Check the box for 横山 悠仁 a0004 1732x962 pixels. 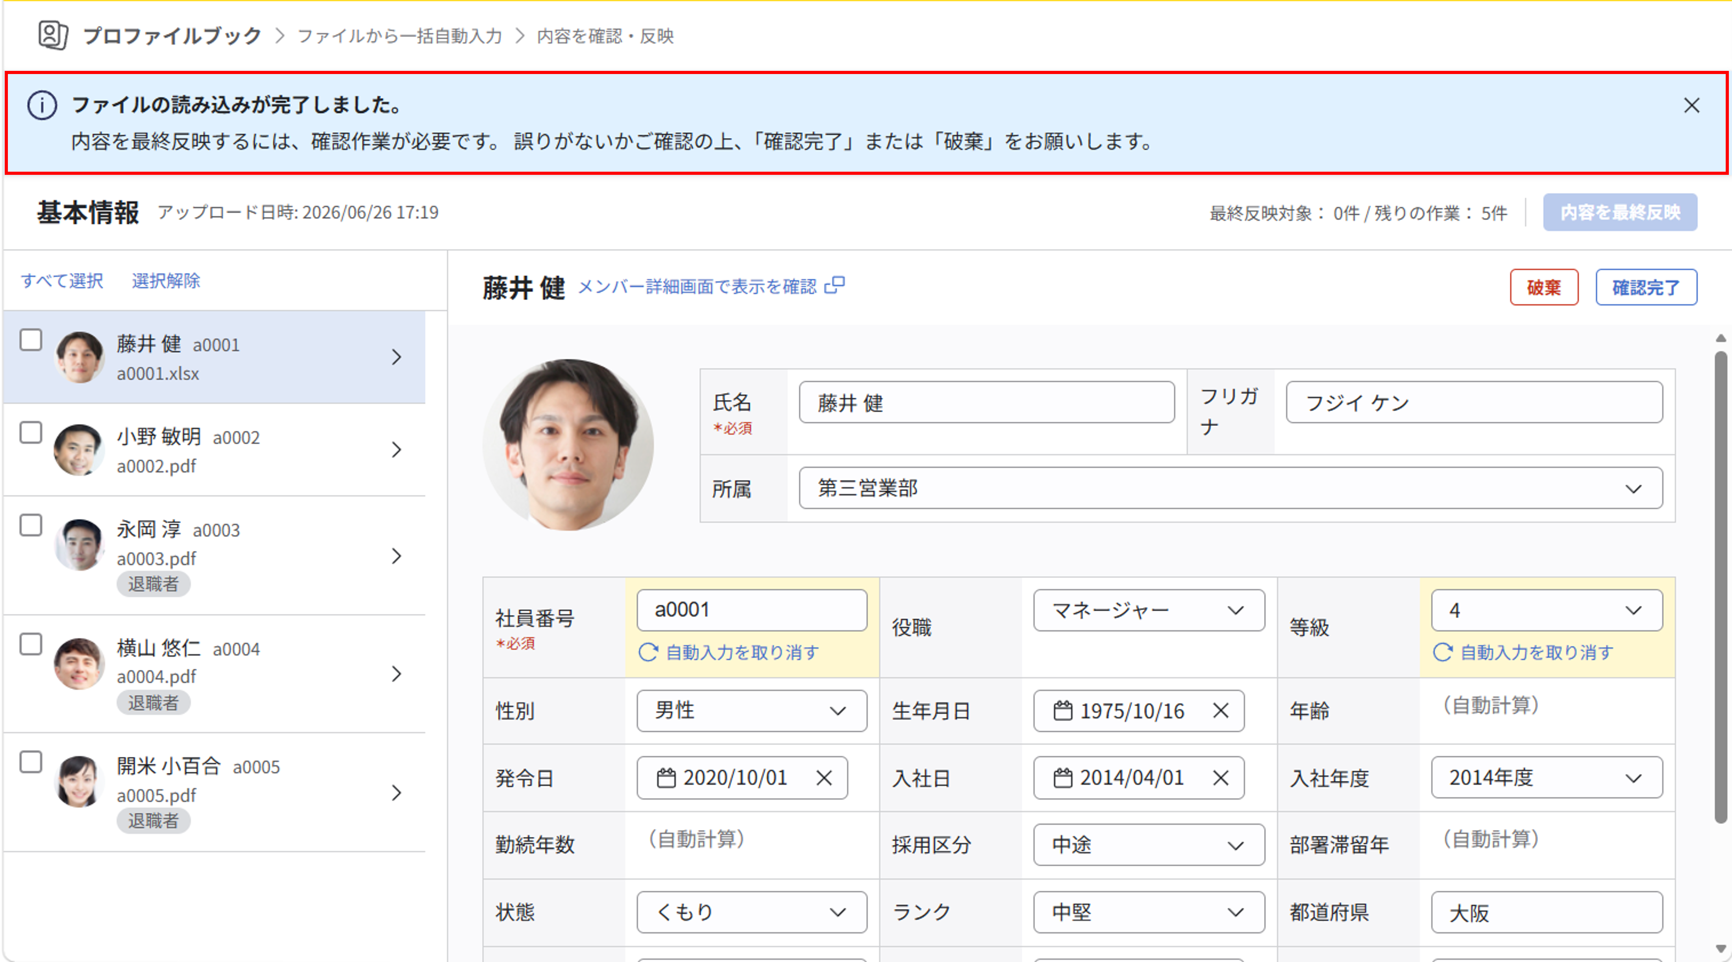(31, 645)
